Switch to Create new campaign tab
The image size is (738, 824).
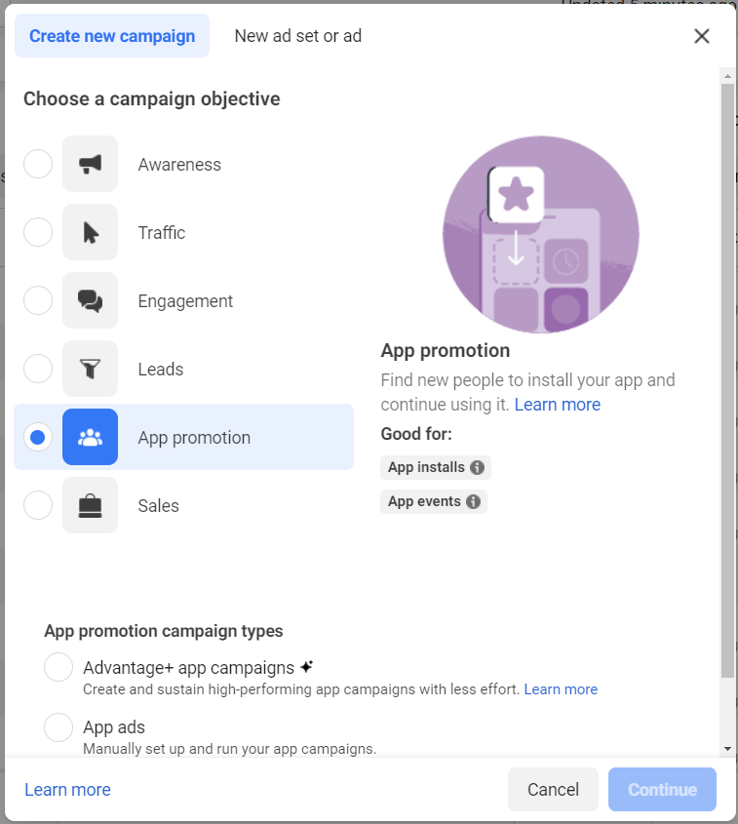(112, 36)
